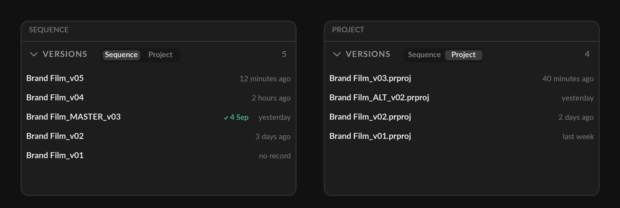Click the '2 days ago' timestamp
This screenshot has width=620, height=208.
(x=576, y=117)
